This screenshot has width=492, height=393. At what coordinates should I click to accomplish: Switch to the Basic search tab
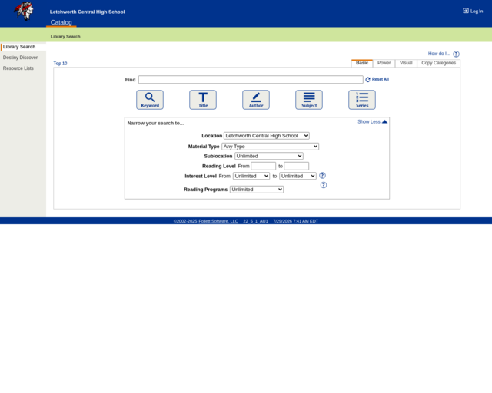pos(362,63)
